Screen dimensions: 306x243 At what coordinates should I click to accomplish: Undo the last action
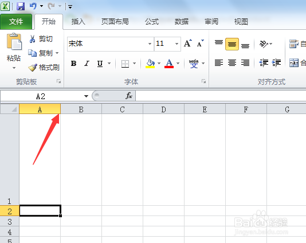(33, 6)
